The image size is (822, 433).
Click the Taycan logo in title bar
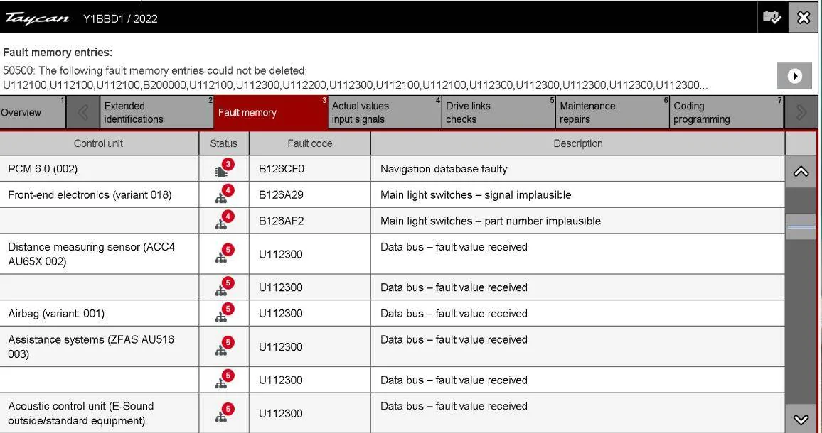tap(37, 18)
